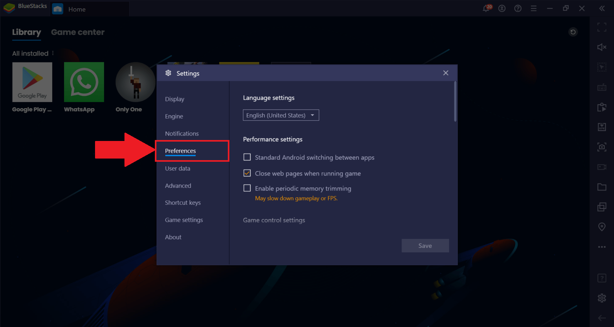Open Engine settings section
614x327 pixels.
click(x=174, y=116)
